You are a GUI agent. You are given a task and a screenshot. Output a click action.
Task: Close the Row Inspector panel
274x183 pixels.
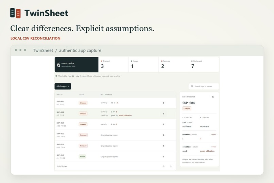coord(213,97)
